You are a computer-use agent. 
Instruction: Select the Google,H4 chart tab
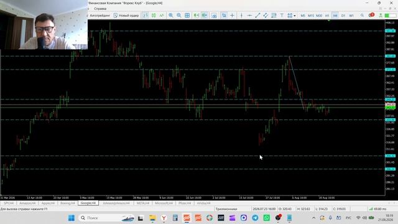(x=88, y=203)
